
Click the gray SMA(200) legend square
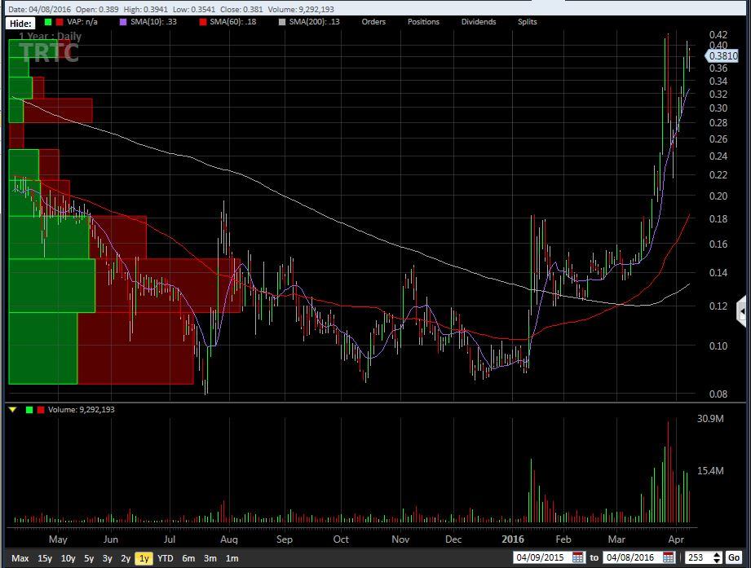click(x=283, y=22)
